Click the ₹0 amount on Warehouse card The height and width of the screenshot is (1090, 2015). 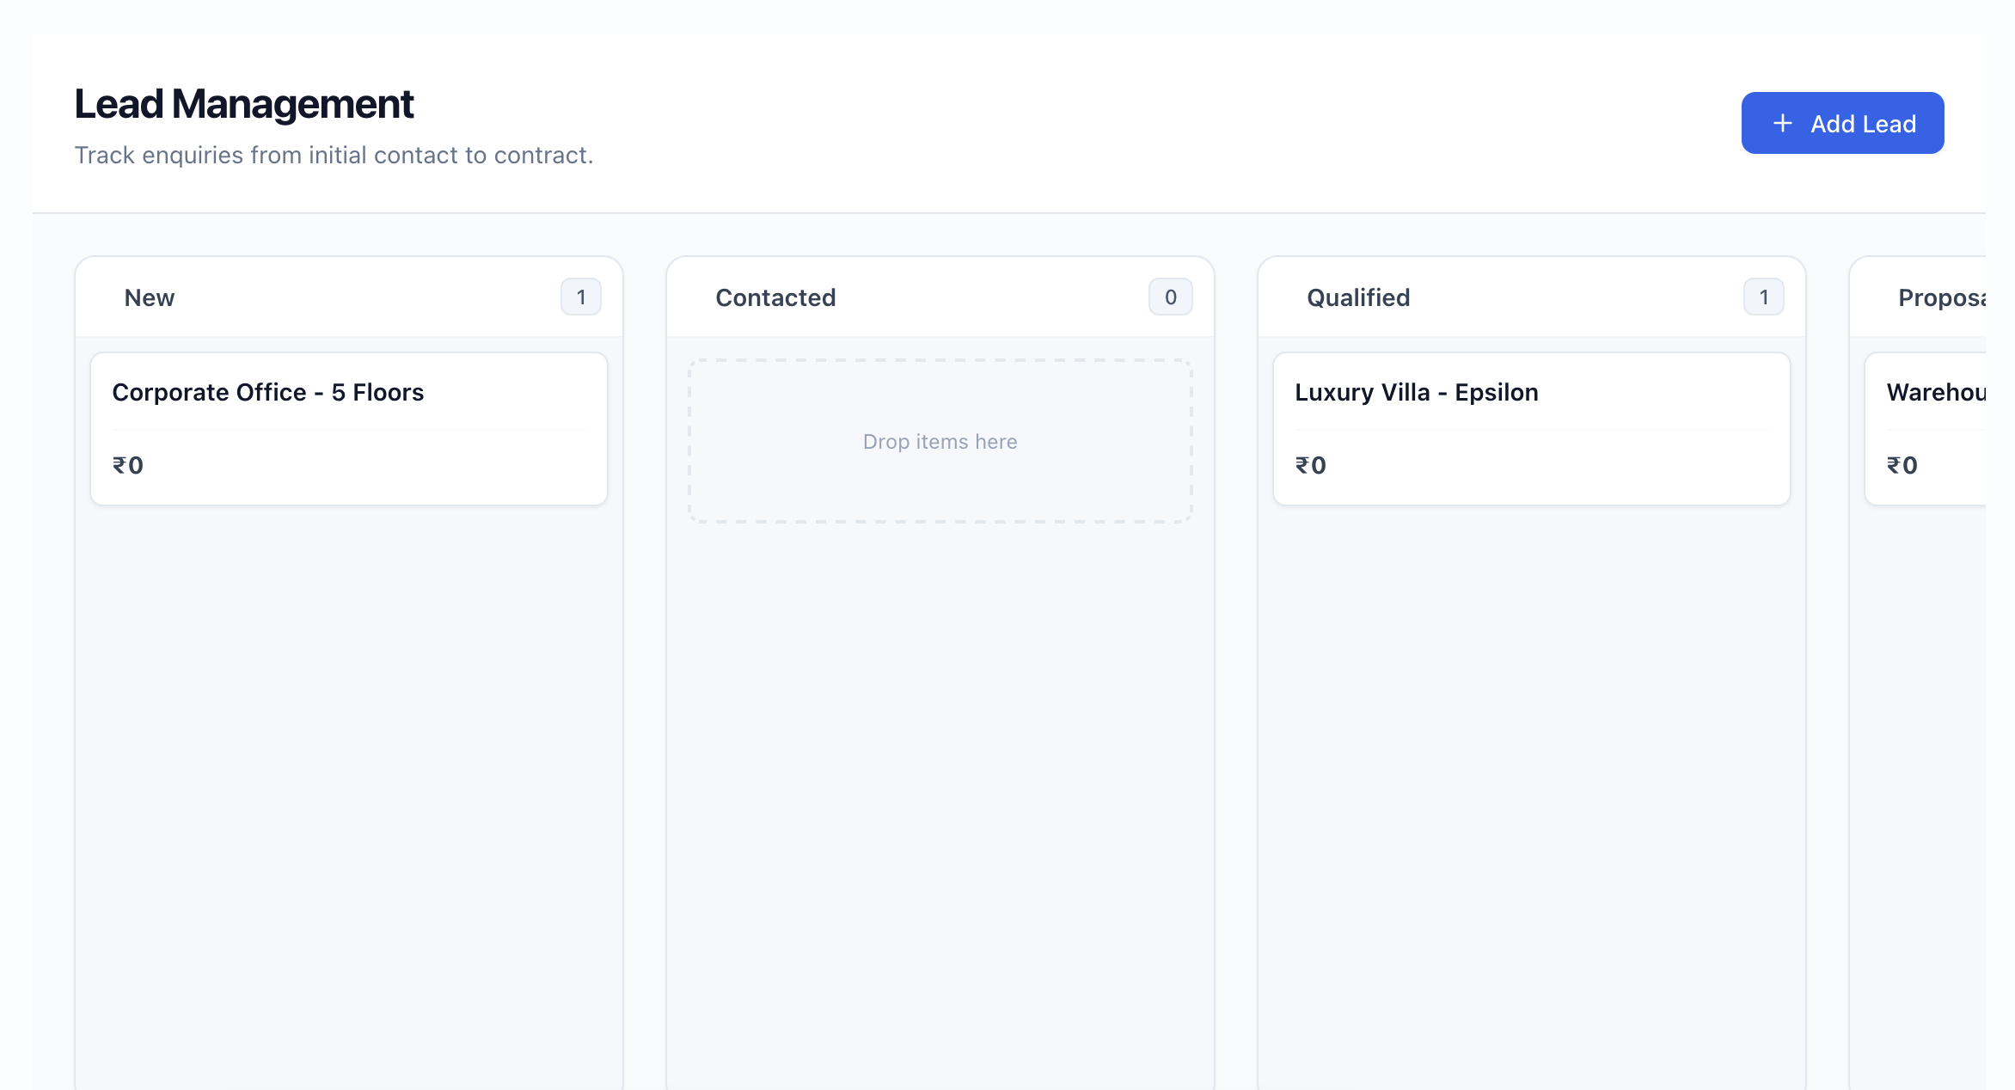[1902, 466]
